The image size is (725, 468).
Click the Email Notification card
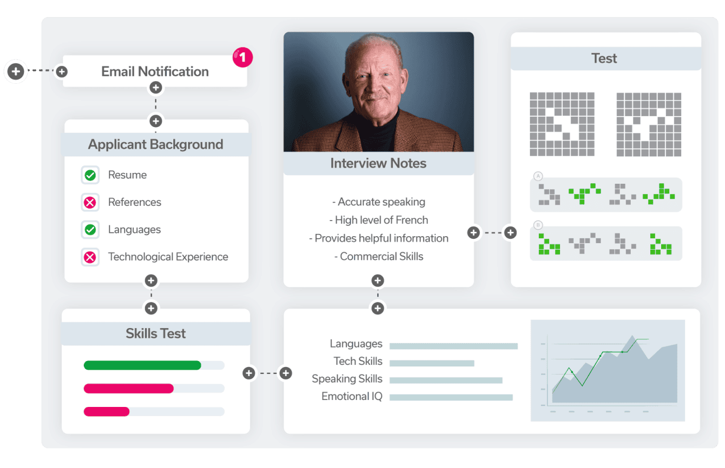[x=155, y=71]
